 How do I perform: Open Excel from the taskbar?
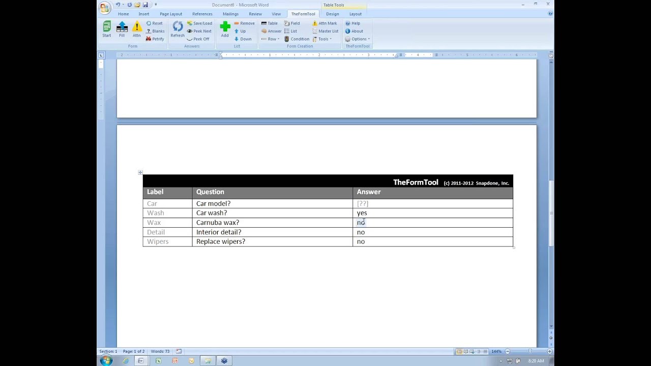point(158,361)
